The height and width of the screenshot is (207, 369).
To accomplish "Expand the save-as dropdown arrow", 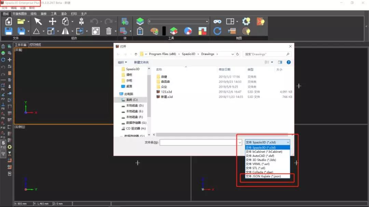I will (28, 31).
